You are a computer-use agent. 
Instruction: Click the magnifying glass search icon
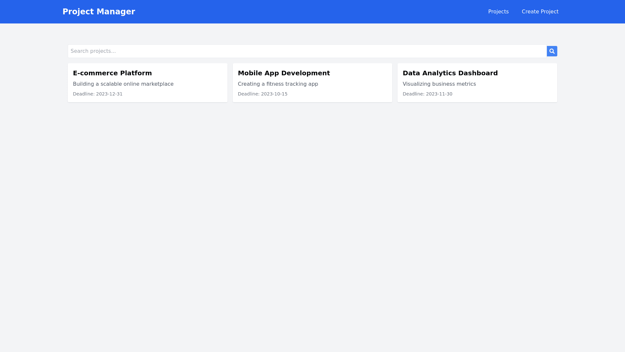552,51
